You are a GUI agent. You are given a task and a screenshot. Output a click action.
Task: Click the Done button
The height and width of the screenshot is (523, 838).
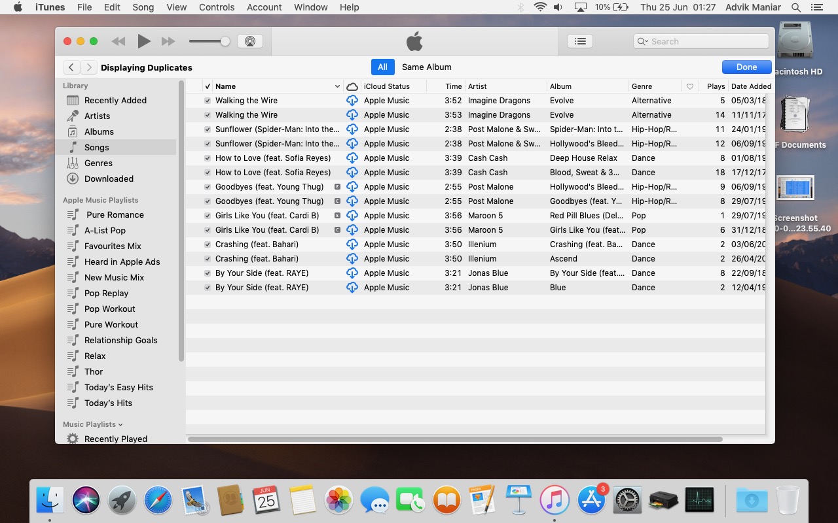tap(746, 67)
